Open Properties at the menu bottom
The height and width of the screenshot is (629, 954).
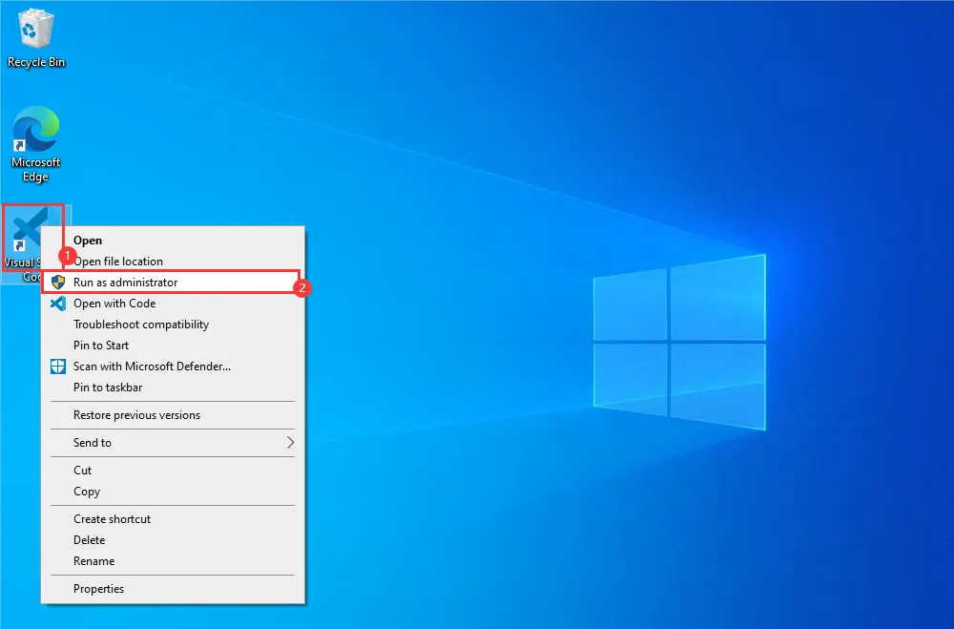pyautogui.click(x=98, y=589)
